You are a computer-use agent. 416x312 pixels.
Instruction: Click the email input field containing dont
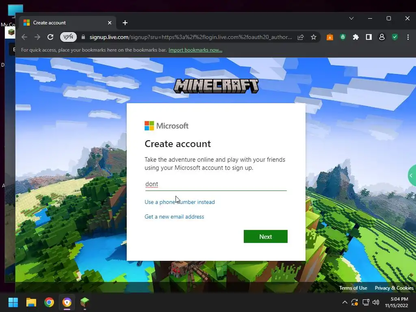216,184
